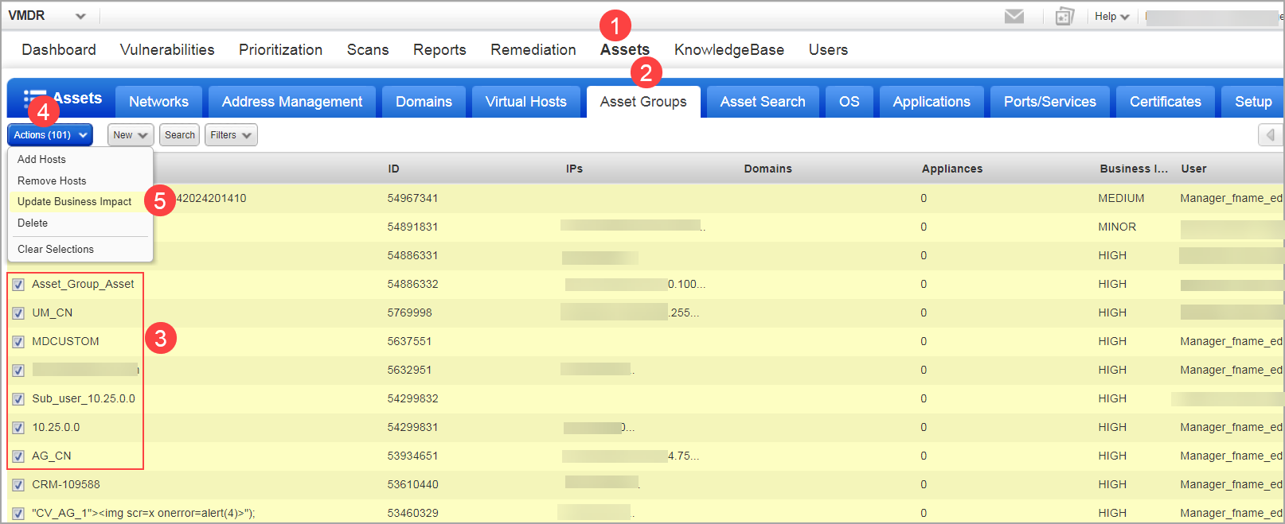1285x524 pixels.
Task: Click the star cards icon beside Help
Action: click(x=1064, y=17)
